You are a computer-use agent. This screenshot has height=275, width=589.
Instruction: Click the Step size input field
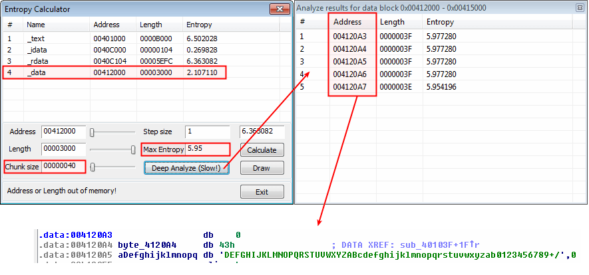pyautogui.click(x=209, y=132)
